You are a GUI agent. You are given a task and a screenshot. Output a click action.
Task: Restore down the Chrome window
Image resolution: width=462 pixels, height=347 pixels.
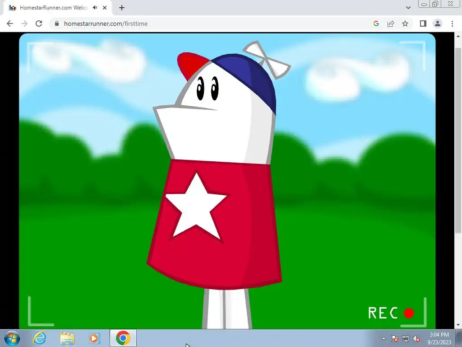[435, 4]
